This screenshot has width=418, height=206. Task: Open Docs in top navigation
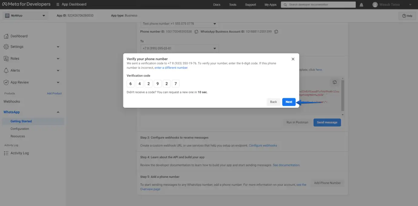coord(217,5)
